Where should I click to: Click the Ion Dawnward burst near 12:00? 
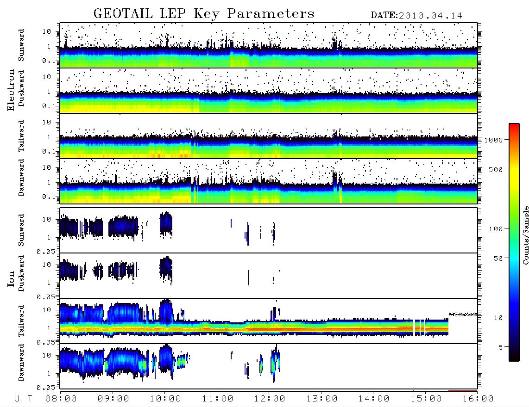(x=275, y=363)
